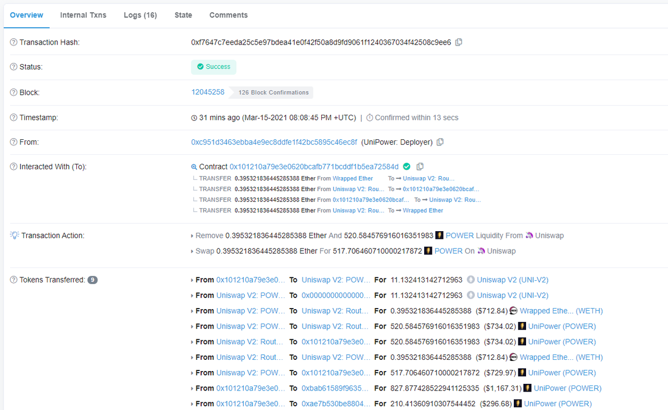The image size is (668, 410).
Task: Click help icon beside Transaction Hash
Action: click(14, 42)
